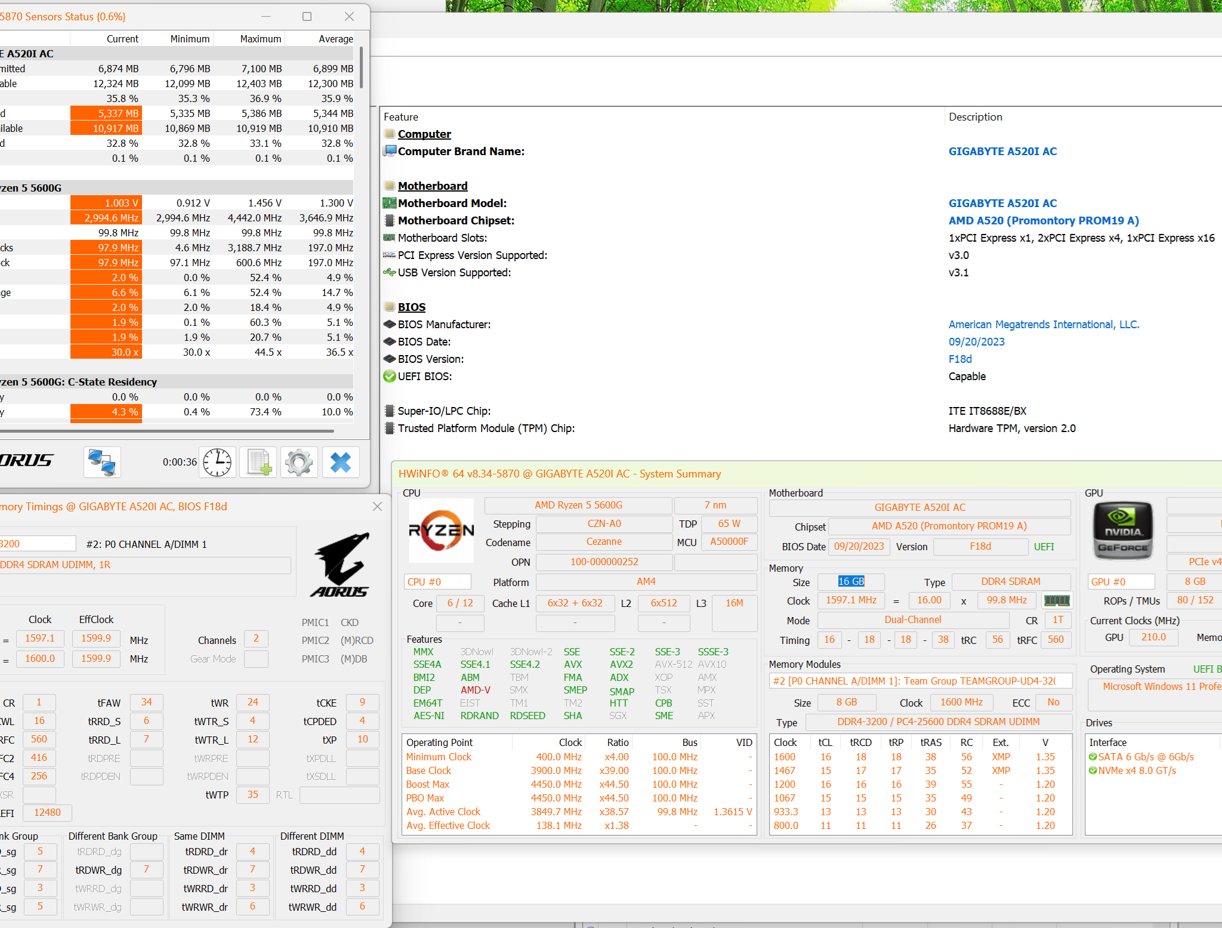
Task: Select the Avg. Active Clock row
Action: [x=579, y=812]
